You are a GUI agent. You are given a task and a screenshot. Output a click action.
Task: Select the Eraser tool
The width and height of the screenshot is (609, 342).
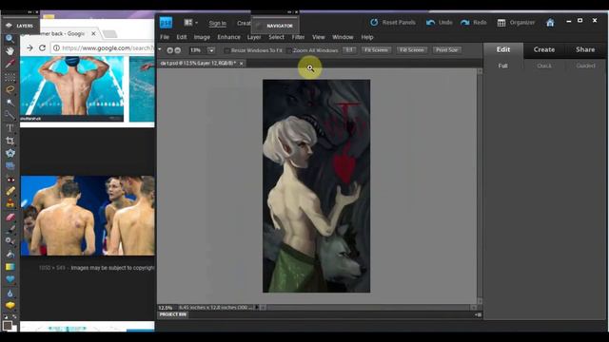(x=10, y=217)
